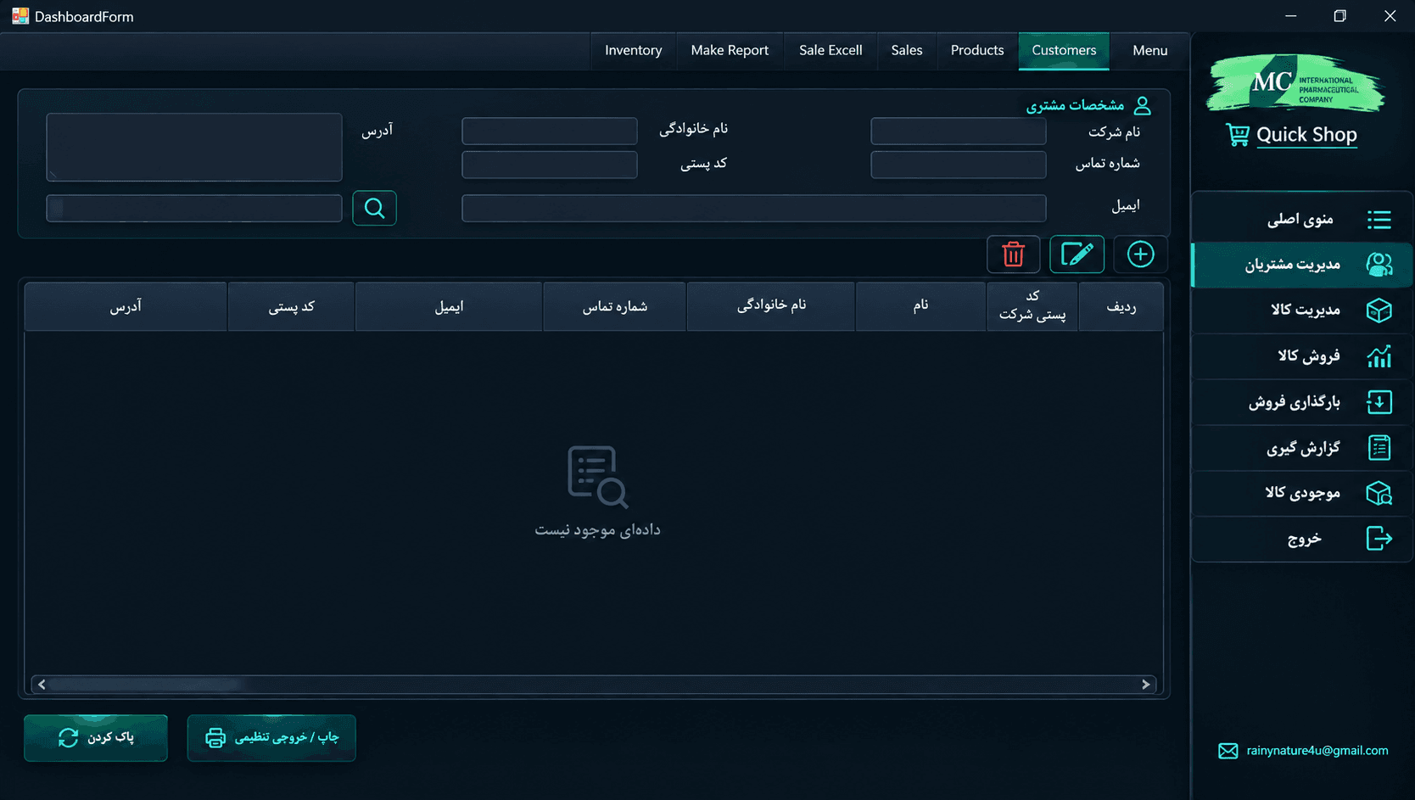Click the red trash delete icon
This screenshot has width=1415, height=800.
coord(1013,255)
